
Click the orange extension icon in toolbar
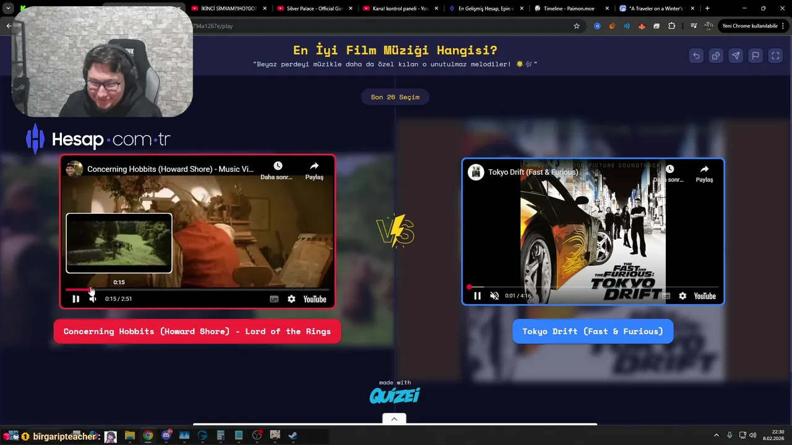click(612, 26)
